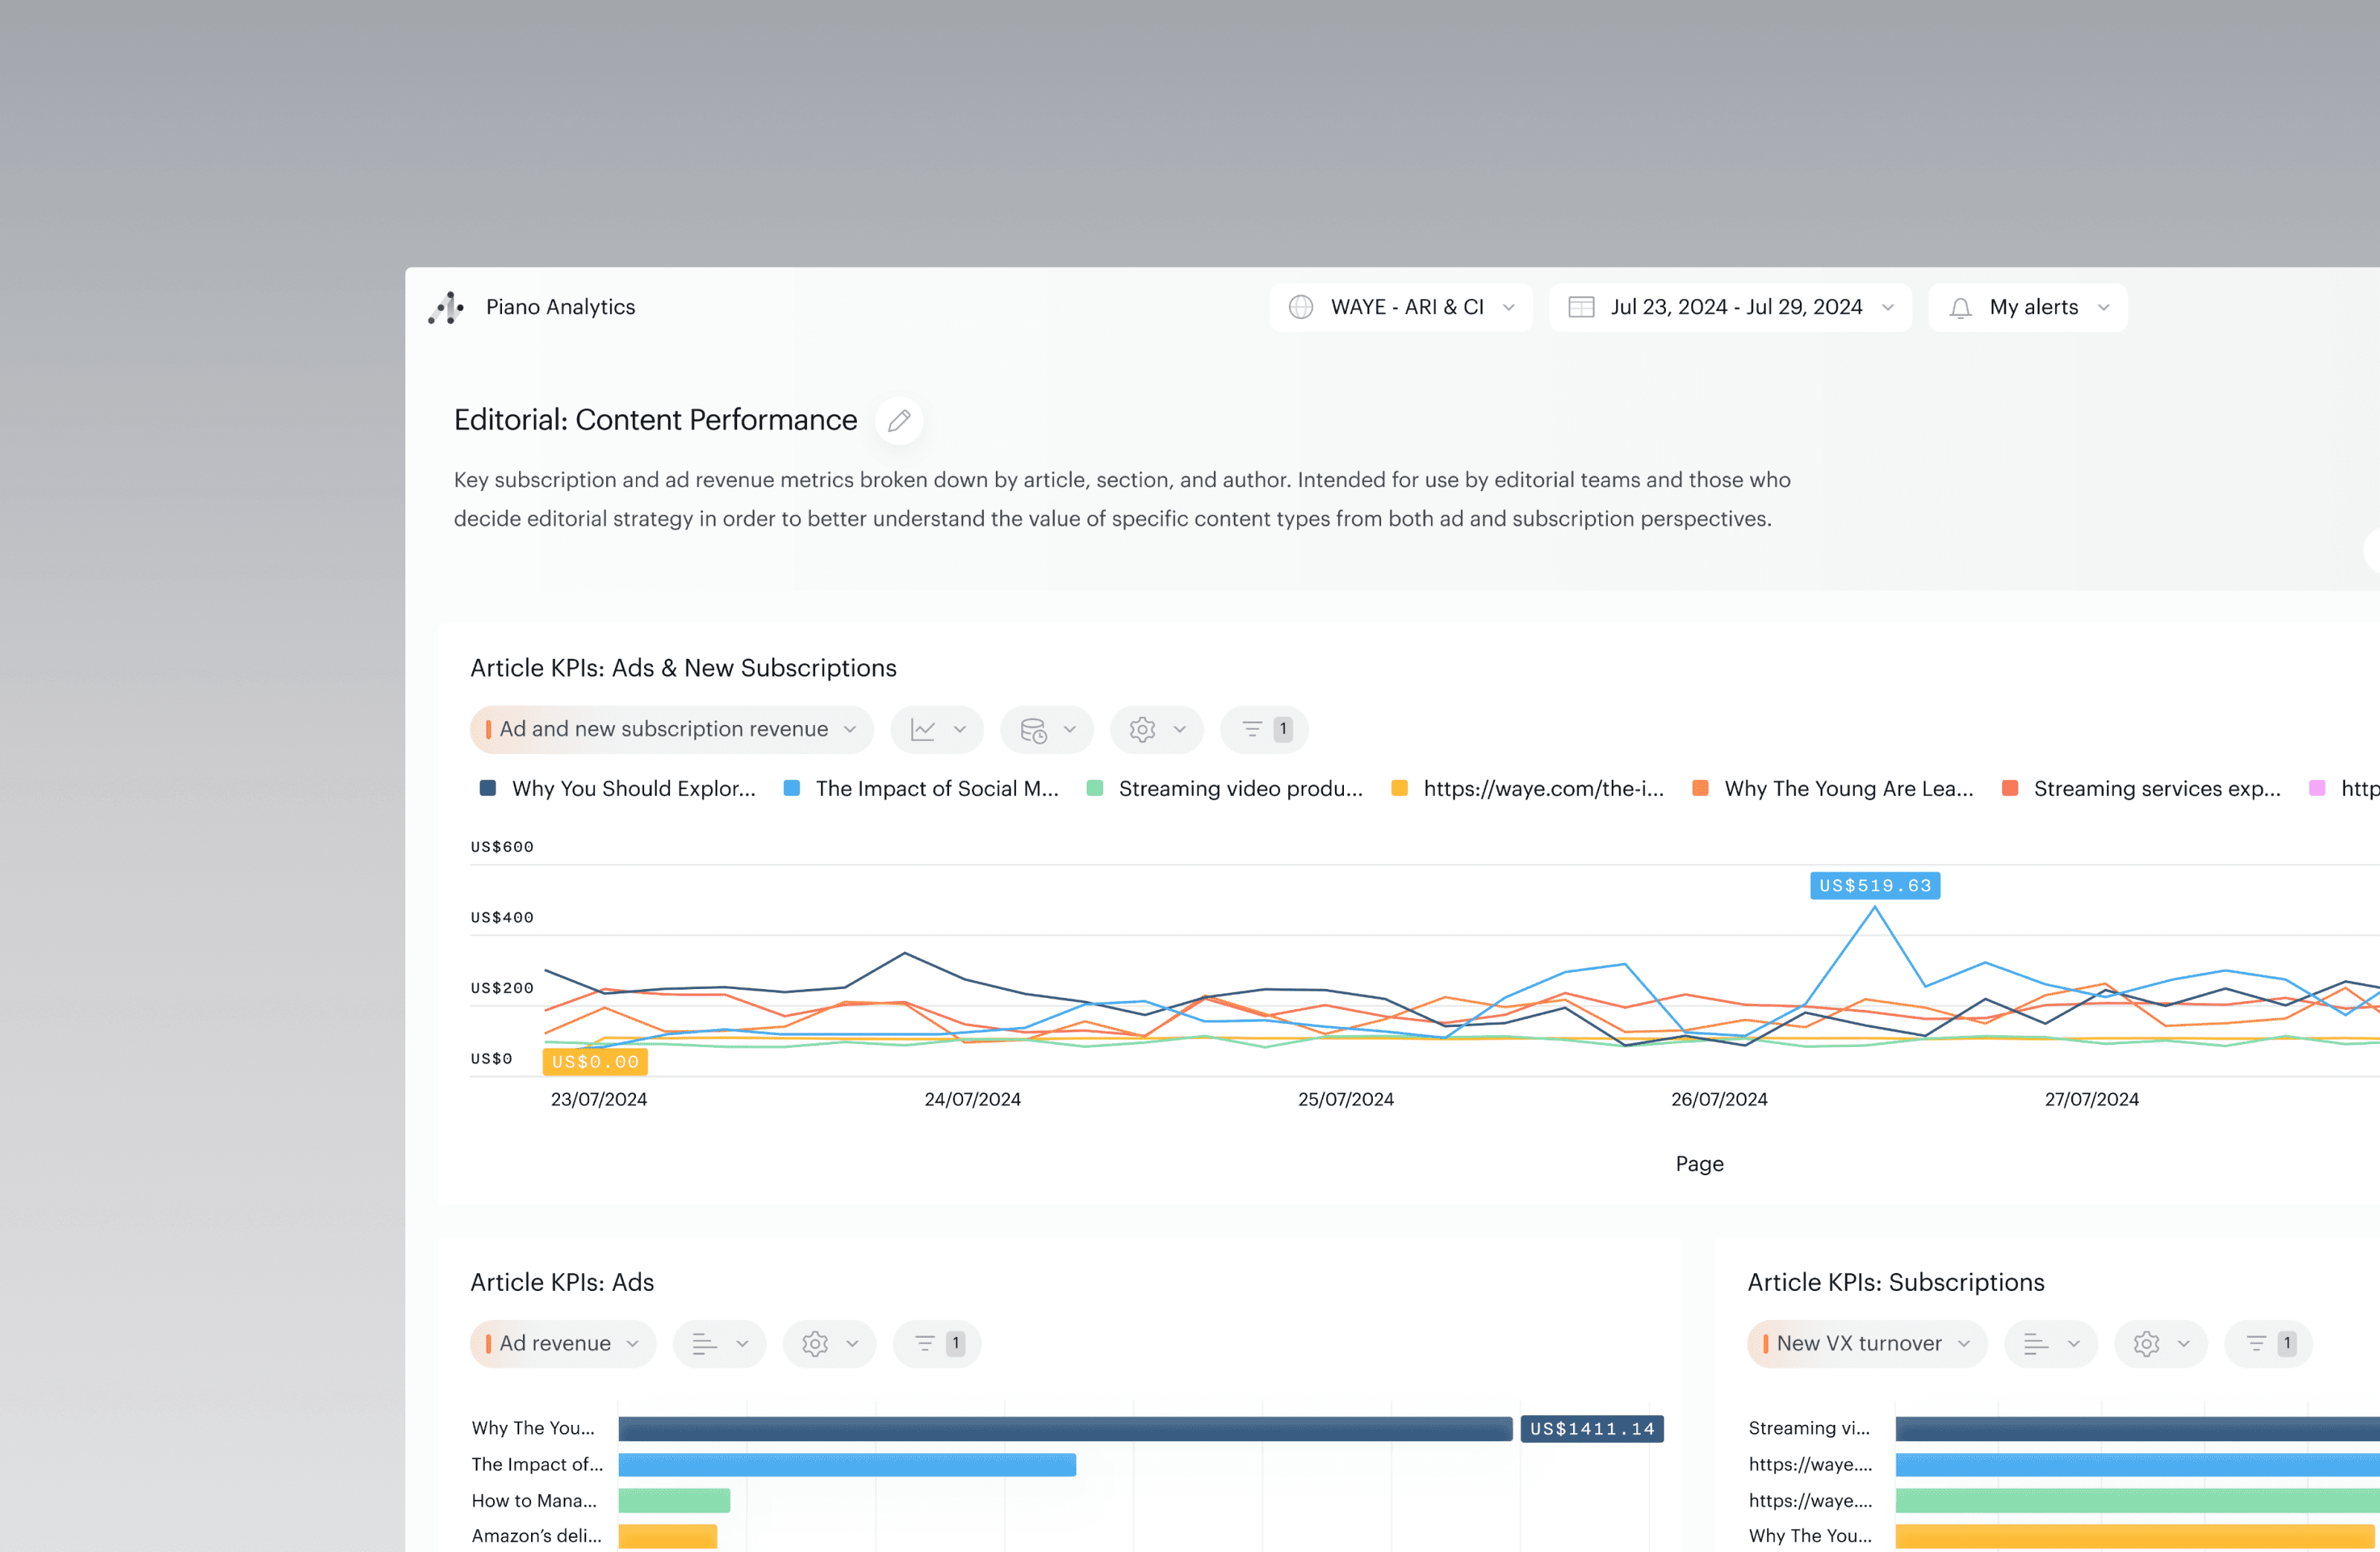Click the bell icon for My alerts

(x=1960, y=308)
